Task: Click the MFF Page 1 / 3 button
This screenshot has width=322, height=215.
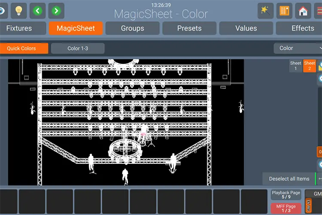Action: 286,208
